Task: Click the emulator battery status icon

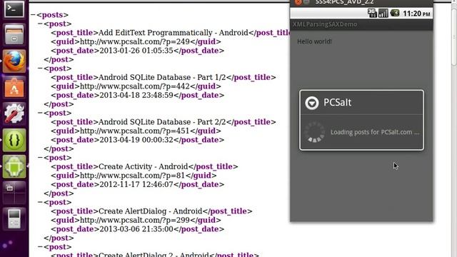Action: 395,13
